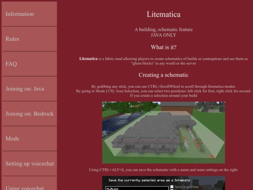Select Joining on: Java

click(29, 89)
